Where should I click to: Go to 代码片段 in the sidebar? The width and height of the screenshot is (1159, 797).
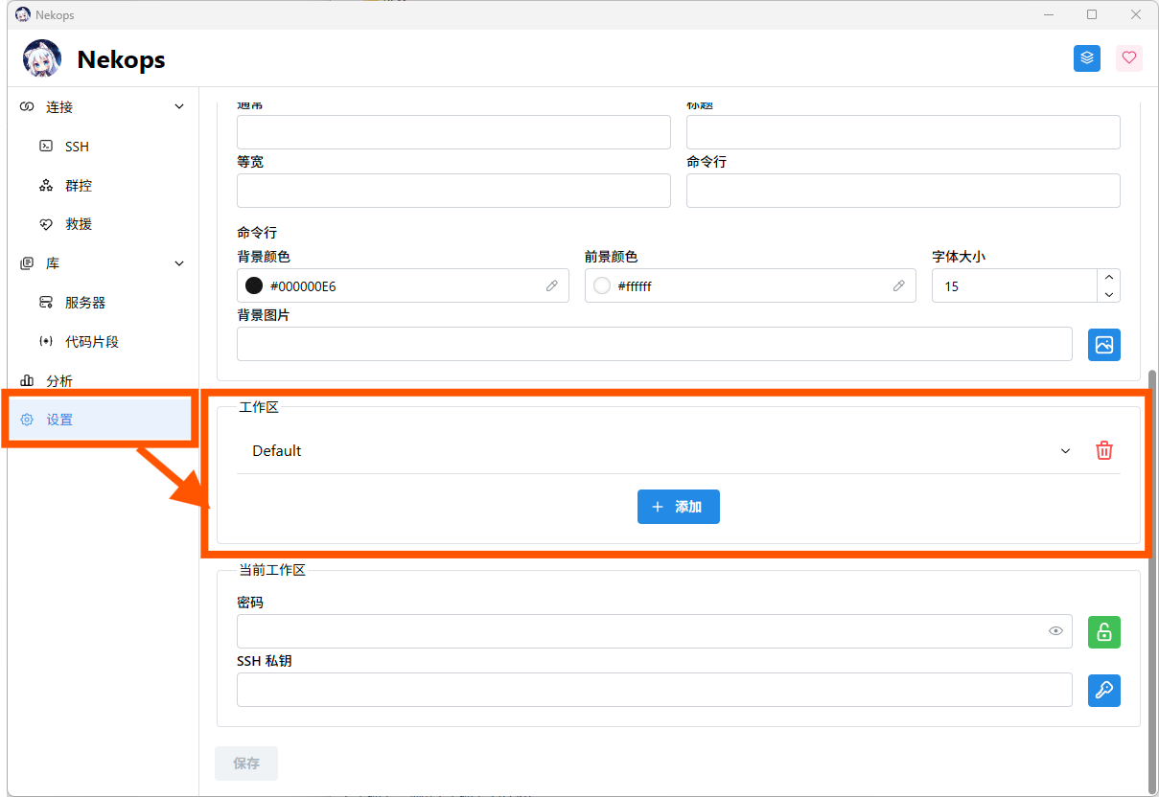pos(91,342)
